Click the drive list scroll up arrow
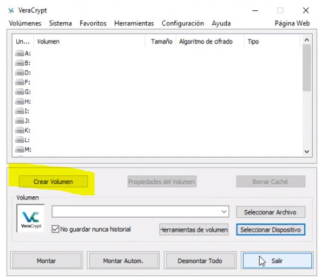The width and height of the screenshot is (321, 279). (x=307, y=40)
